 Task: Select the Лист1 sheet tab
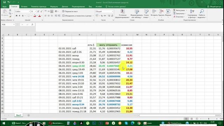click(19, 115)
